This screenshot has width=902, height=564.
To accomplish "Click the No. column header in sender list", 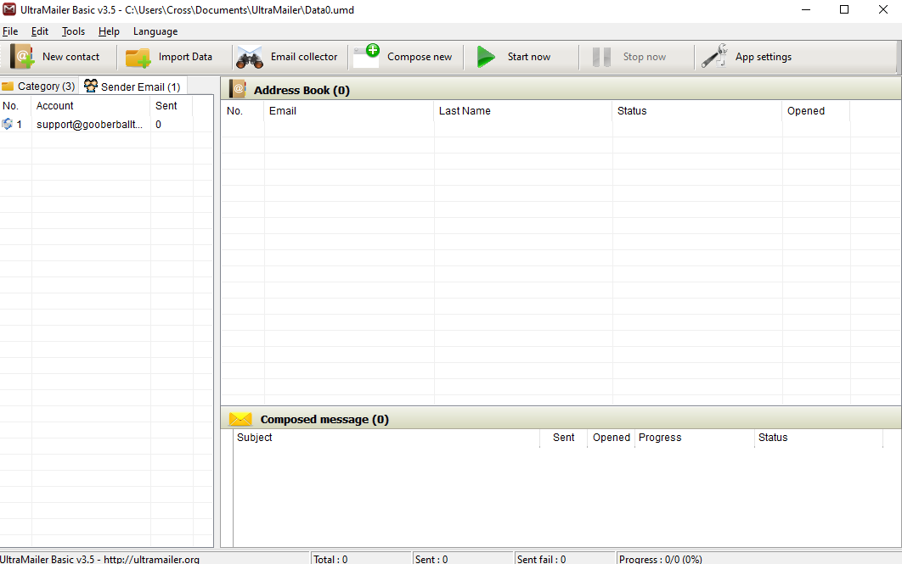I will pyautogui.click(x=15, y=106).
